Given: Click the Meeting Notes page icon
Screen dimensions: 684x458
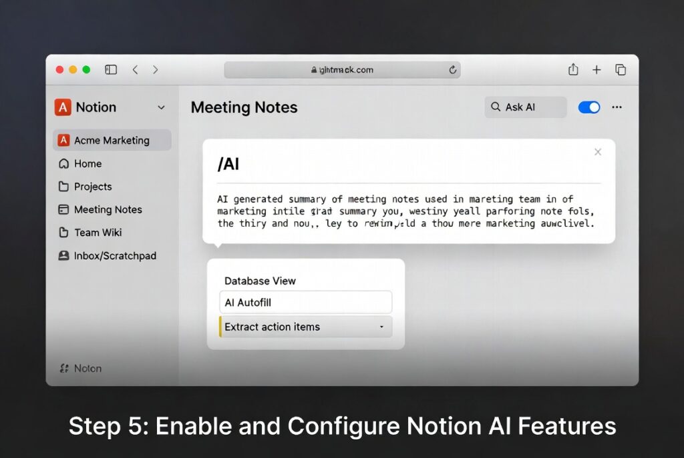Looking at the screenshot, I should click(x=63, y=209).
